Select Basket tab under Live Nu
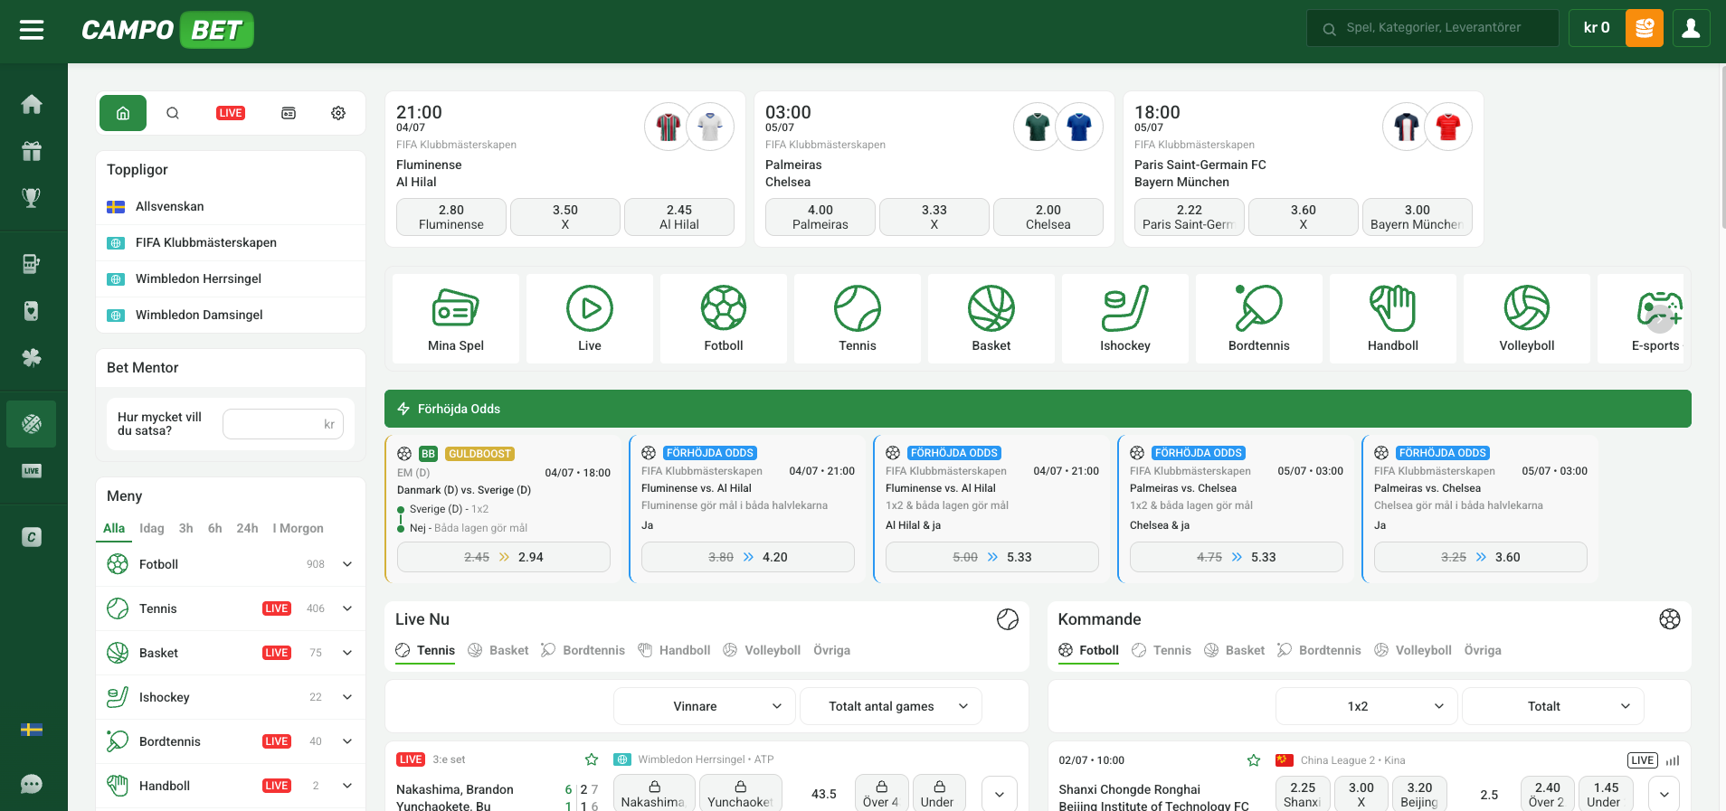This screenshot has height=811, width=1726. [x=498, y=650]
